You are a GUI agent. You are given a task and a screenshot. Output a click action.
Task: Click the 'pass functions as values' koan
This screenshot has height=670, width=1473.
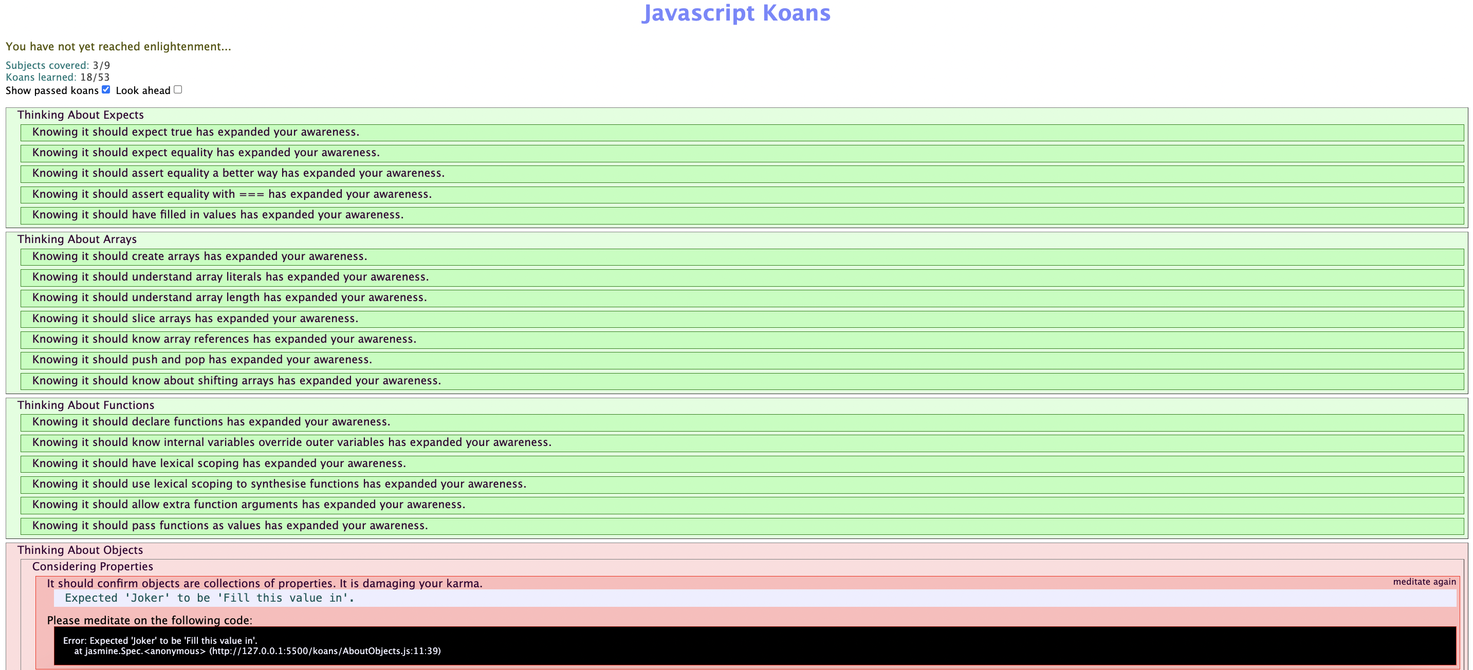coord(230,526)
